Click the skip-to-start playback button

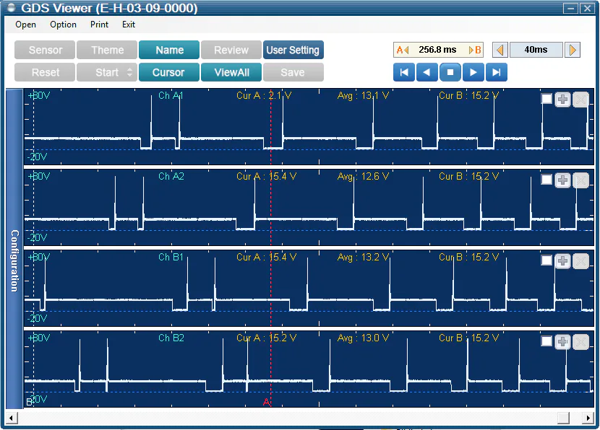404,72
